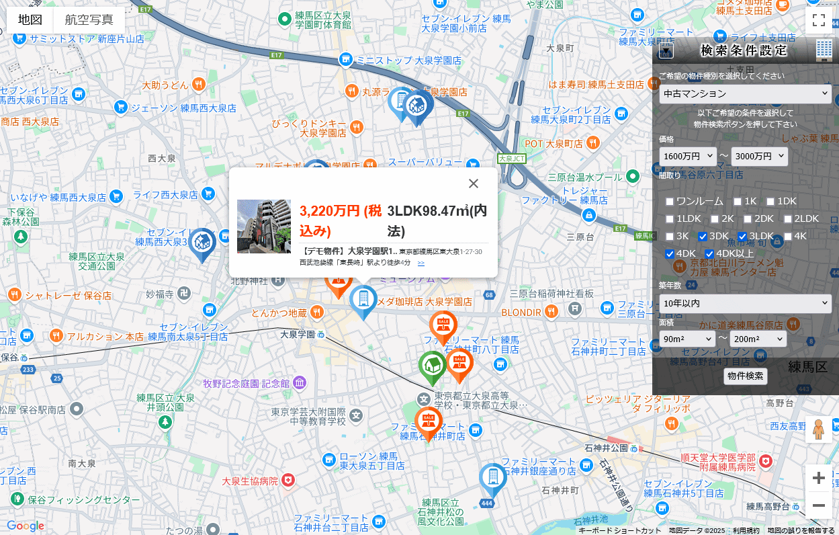This screenshot has height=535, width=839.
Task: Select the blue building marker near 石神井町
Action: pyautogui.click(x=492, y=477)
